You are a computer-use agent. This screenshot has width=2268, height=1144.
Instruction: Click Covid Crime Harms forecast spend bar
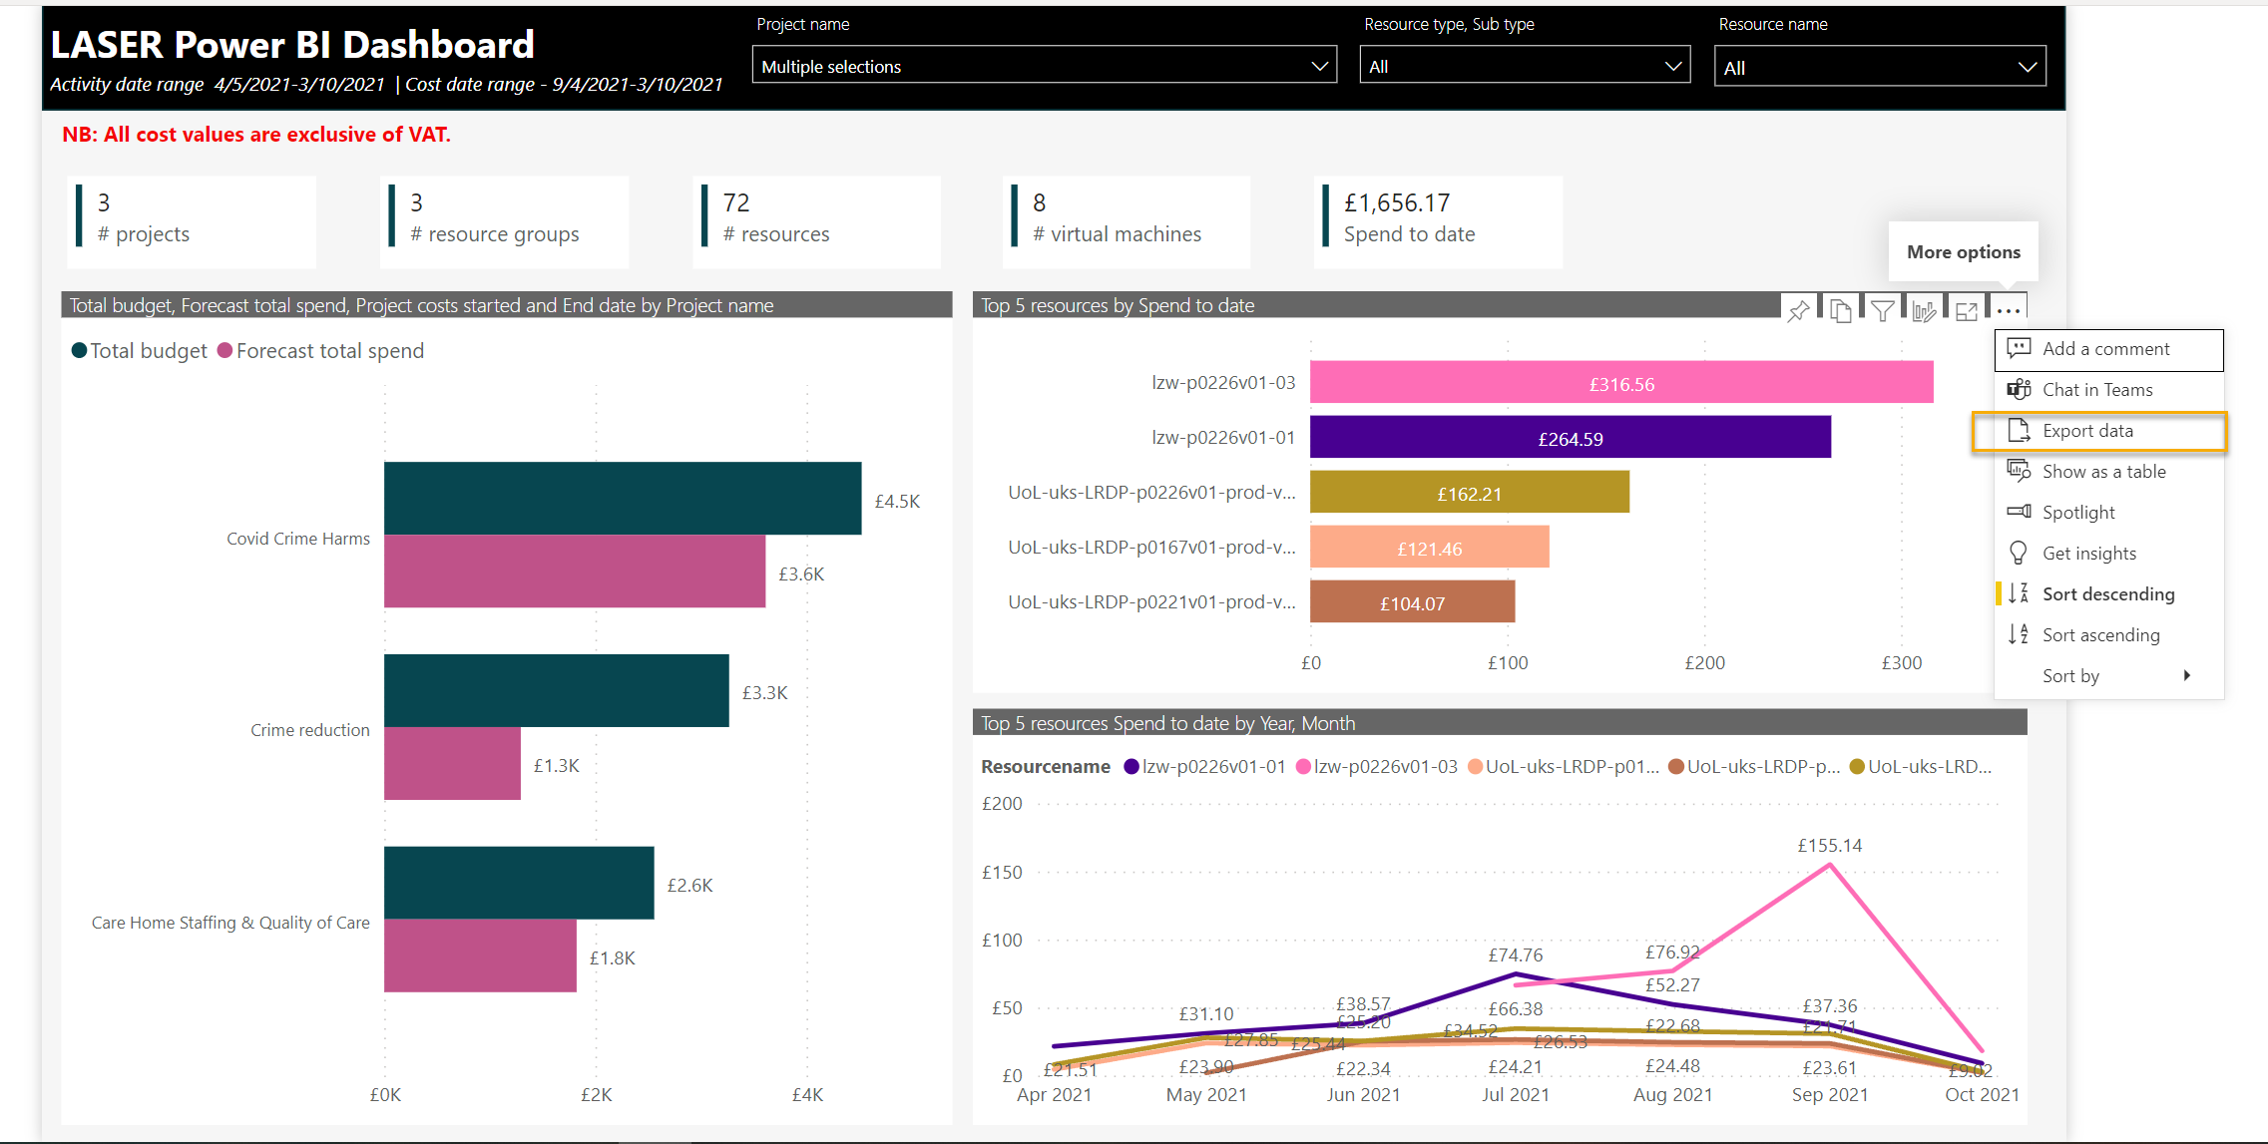575,571
